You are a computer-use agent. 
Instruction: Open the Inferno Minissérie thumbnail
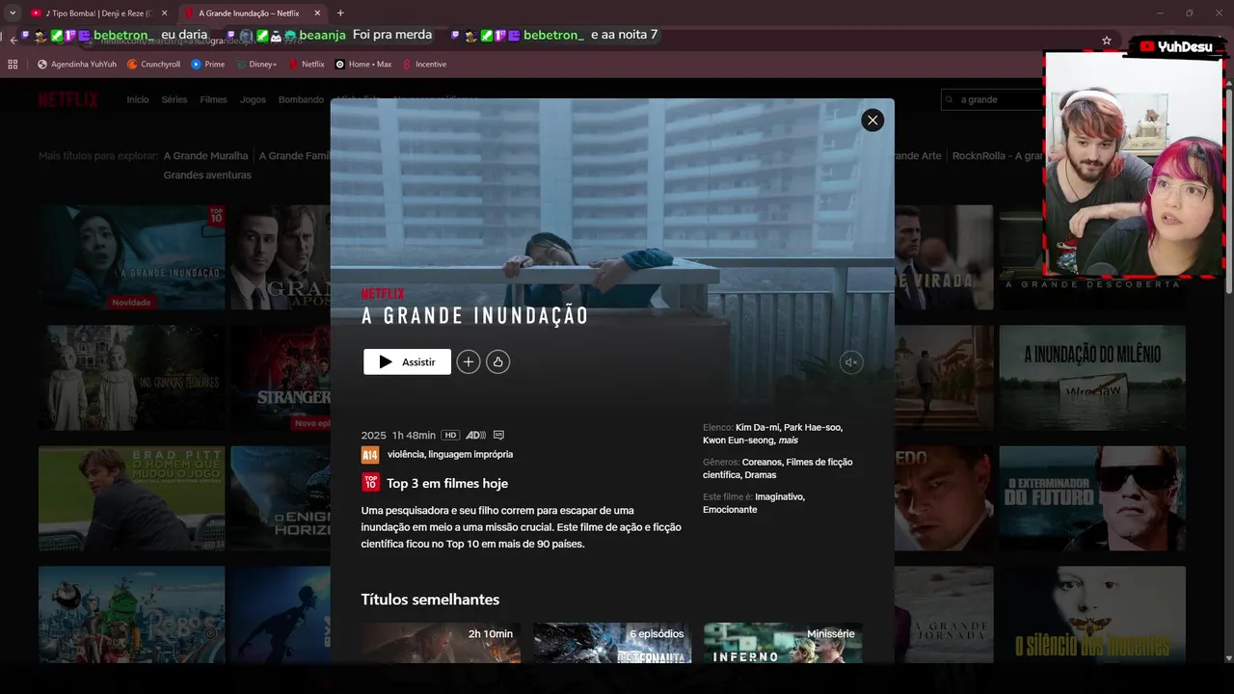tap(783, 643)
